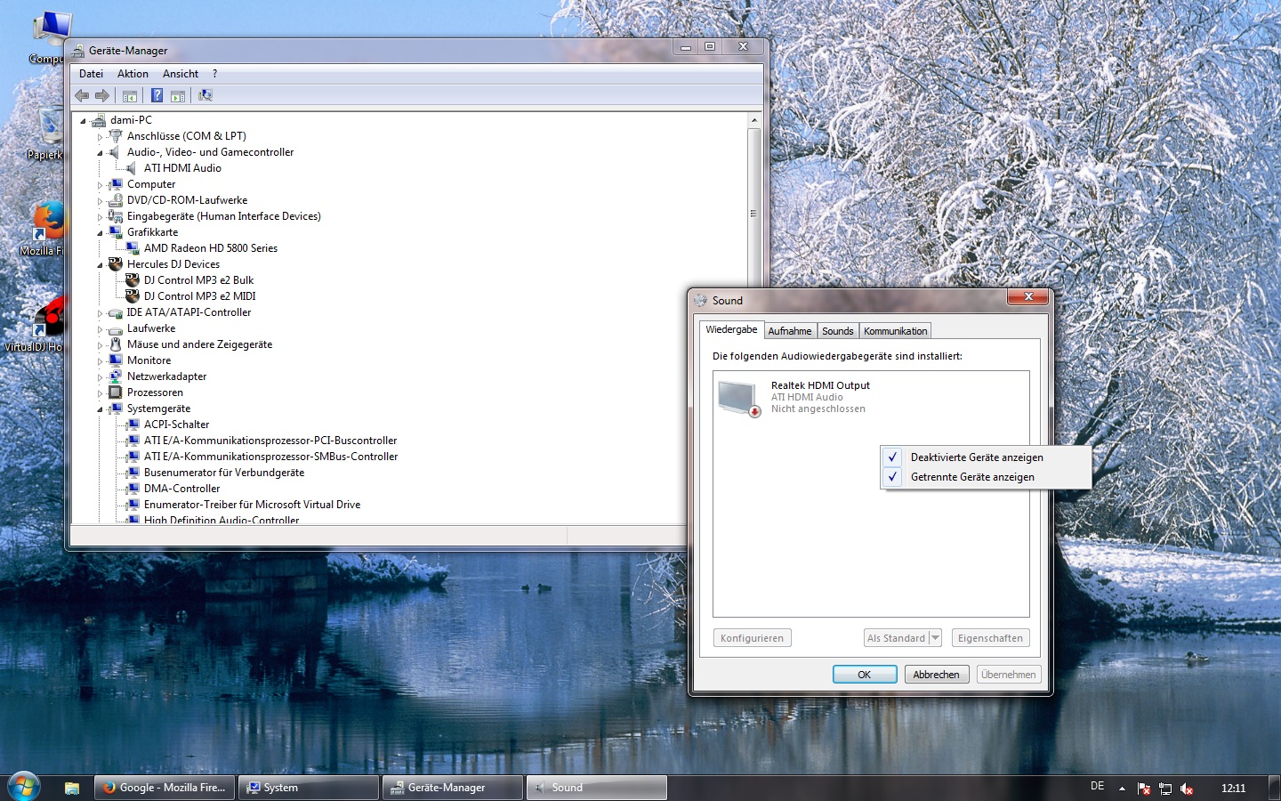
Task: Select the Wiedergabe tab
Action: coord(731,329)
